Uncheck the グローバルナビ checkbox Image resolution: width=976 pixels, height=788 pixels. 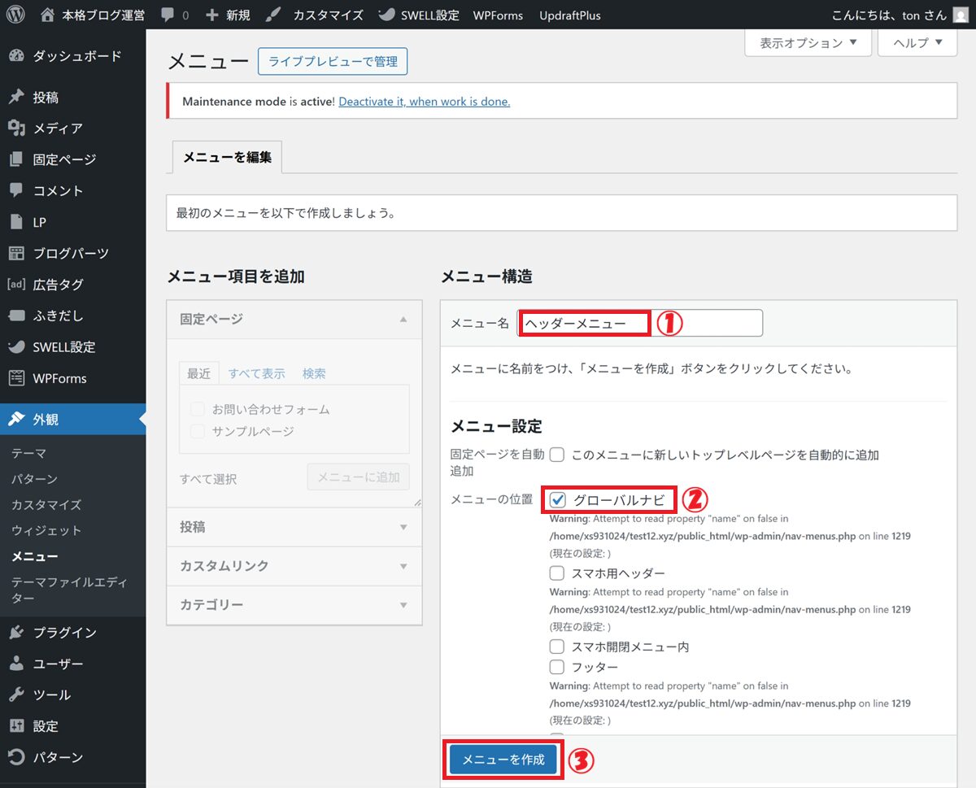558,499
